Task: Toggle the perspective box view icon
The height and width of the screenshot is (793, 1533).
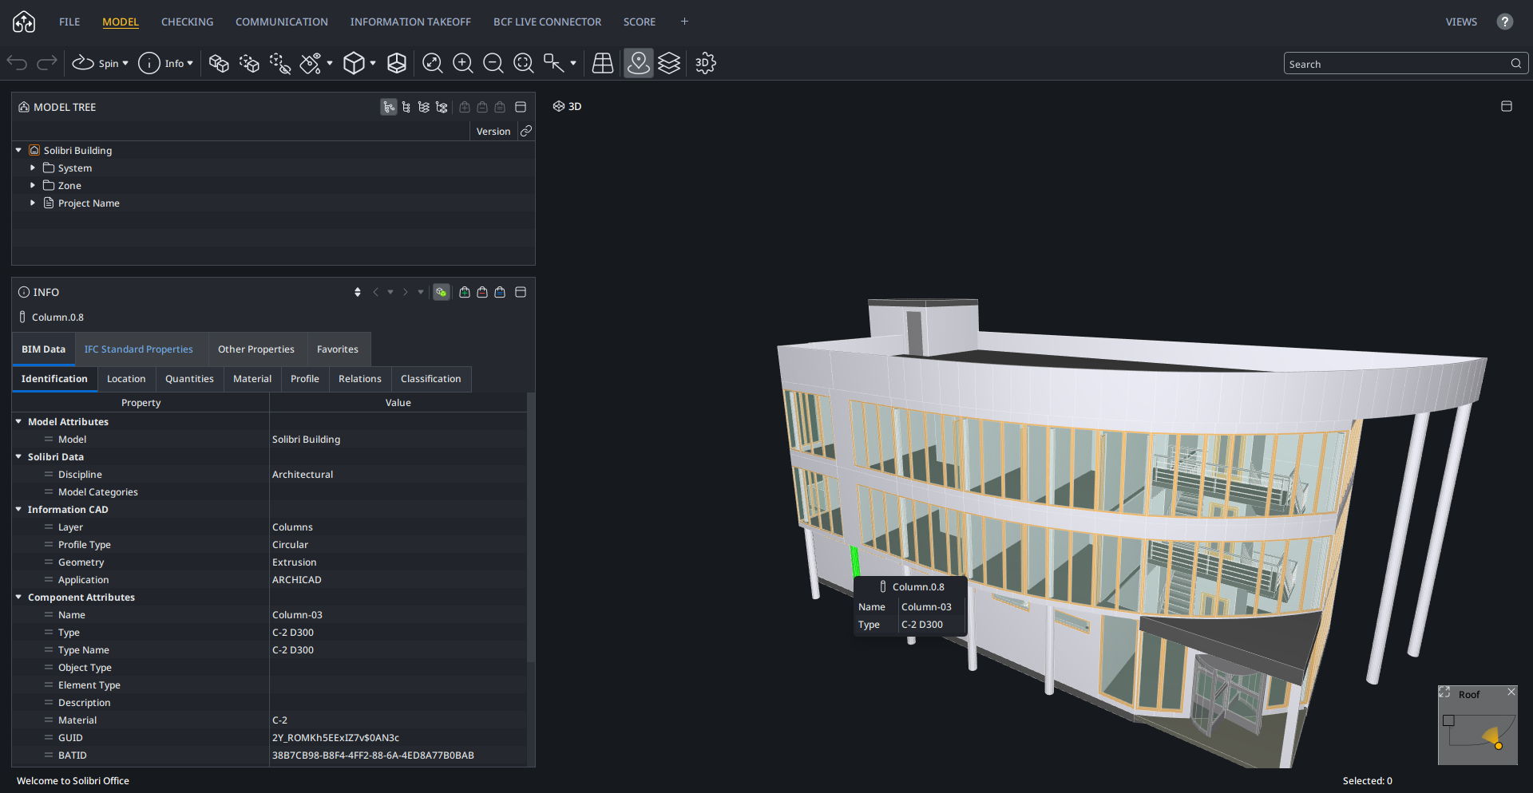Action: pos(397,63)
